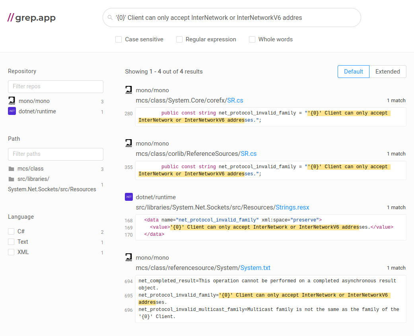Image resolution: width=414 pixels, height=336 pixels.
Task: Open the System.txt file link
Action: 255,268
